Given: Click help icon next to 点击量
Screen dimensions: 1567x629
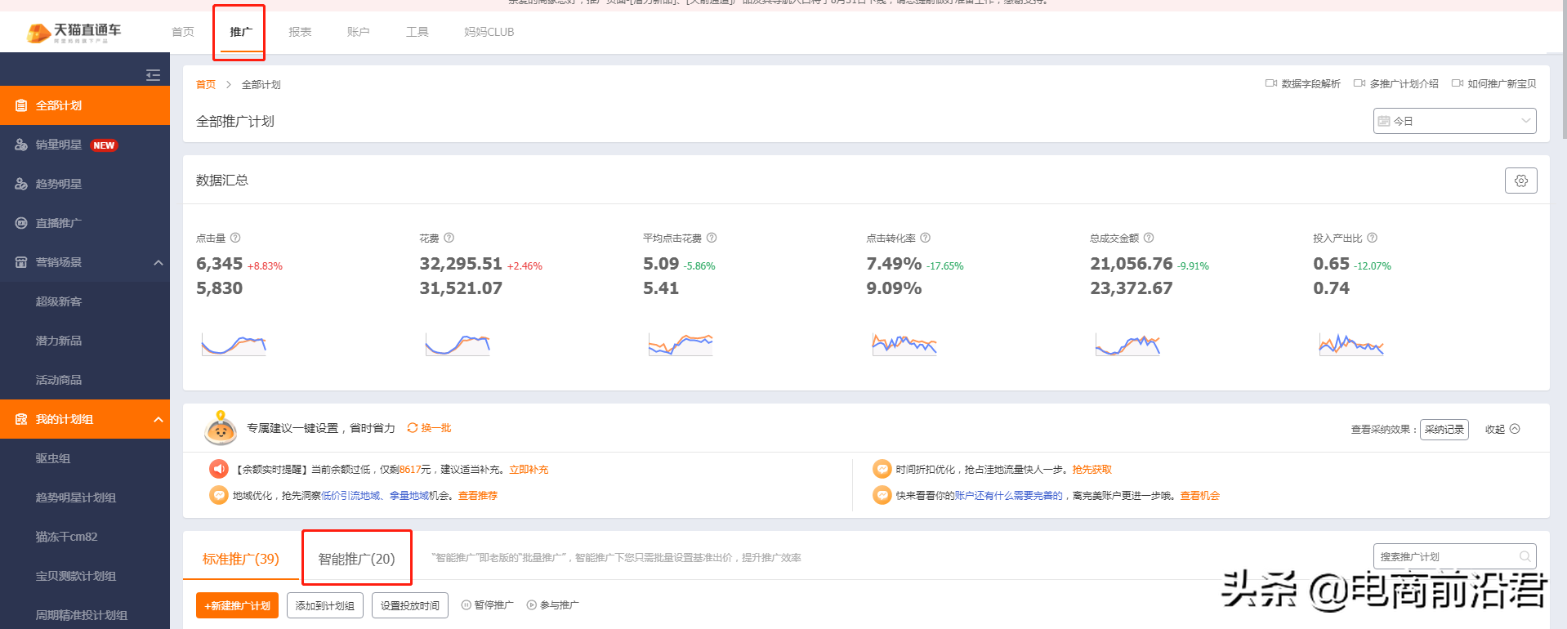Looking at the screenshot, I should tap(235, 238).
